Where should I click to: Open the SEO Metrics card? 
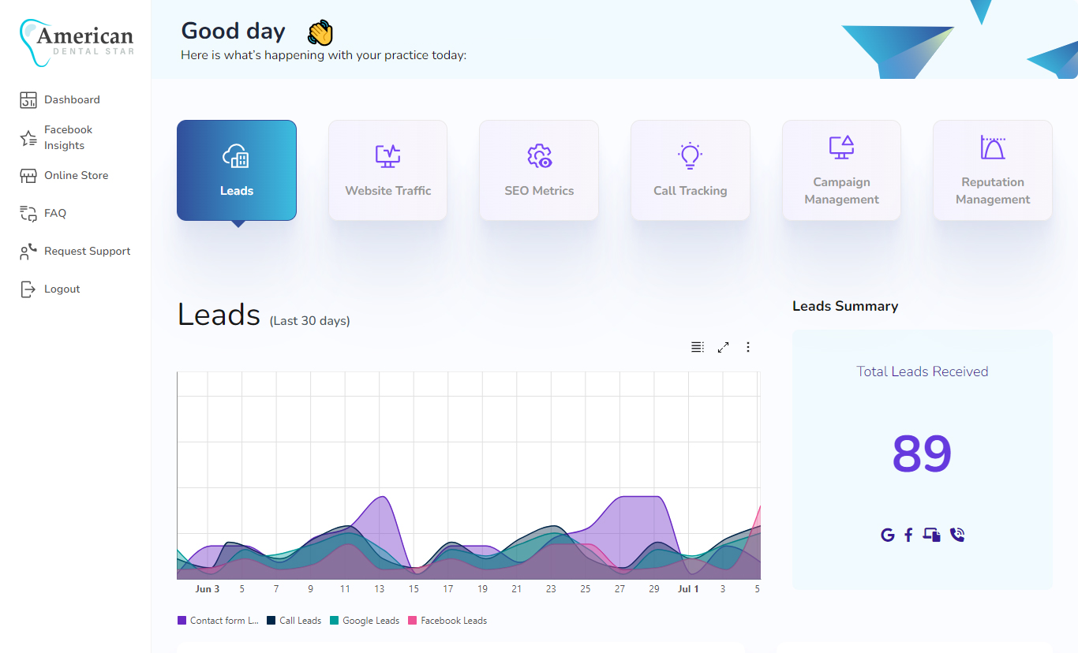click(539, 170)
